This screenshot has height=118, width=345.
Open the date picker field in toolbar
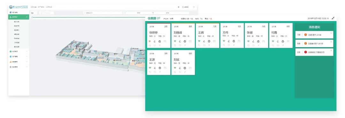coord(103,13)
